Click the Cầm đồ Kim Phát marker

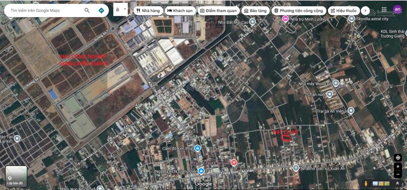point(198,148)
